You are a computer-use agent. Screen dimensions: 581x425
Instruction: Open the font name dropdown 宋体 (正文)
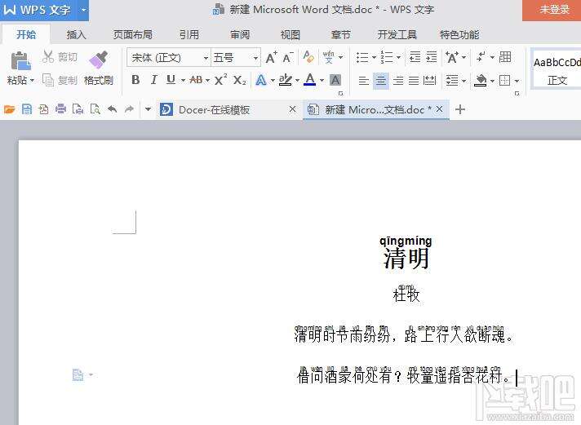169,57
